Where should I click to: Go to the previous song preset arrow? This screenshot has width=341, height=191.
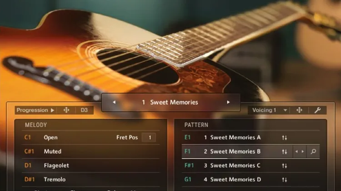[114, 102]
